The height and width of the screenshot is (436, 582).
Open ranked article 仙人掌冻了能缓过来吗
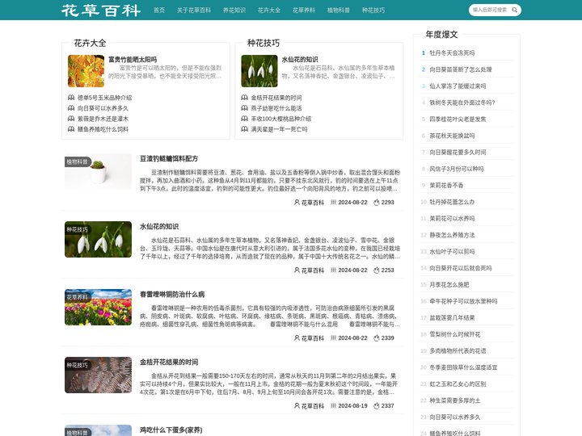coord(458,86)
